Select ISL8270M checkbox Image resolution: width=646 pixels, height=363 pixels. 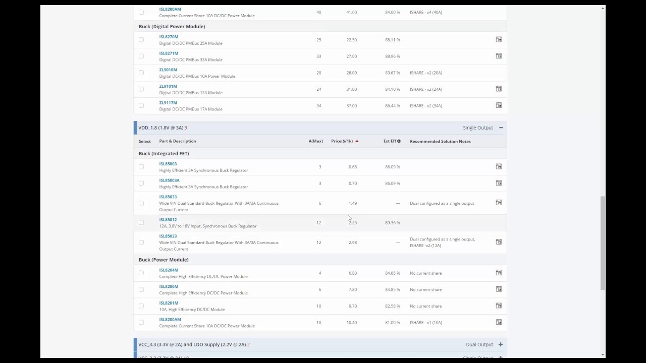pos(141,40)
